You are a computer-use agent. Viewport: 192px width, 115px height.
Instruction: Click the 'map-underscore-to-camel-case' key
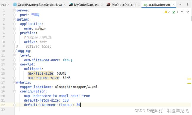(51, 96)
